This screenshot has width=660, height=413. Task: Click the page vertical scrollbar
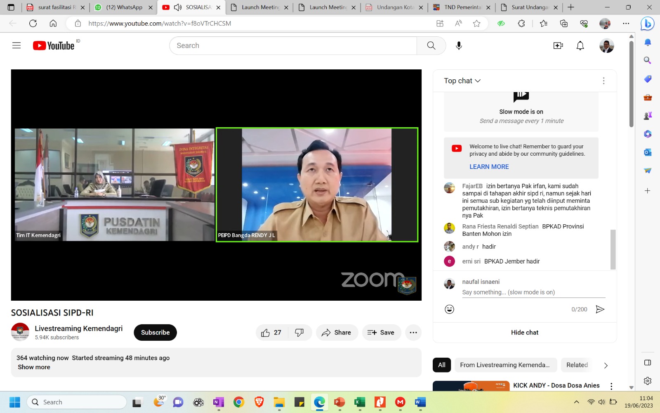click(631, 84)
